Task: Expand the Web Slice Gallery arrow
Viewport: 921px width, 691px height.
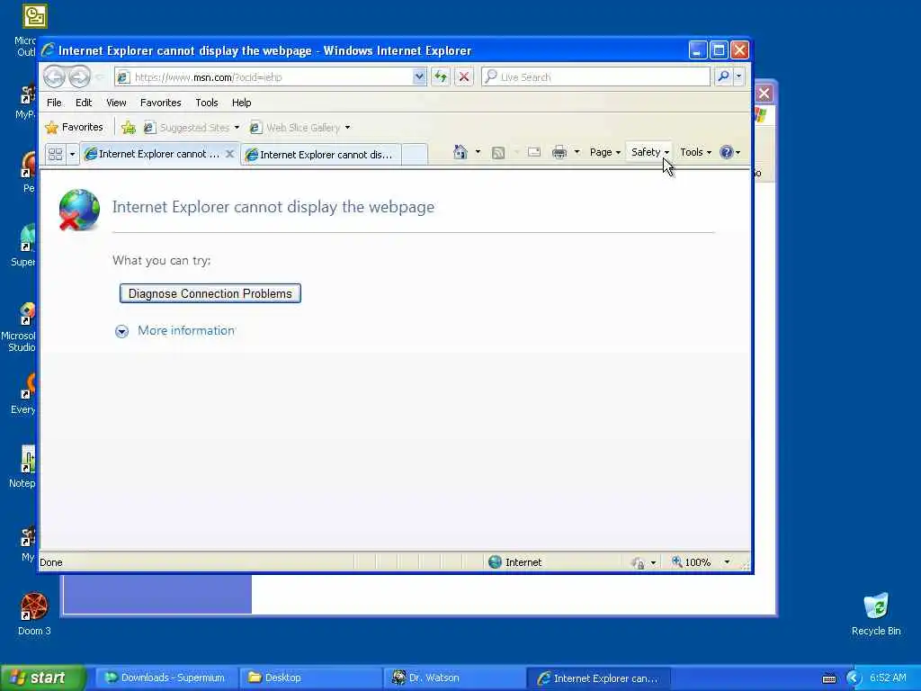Action: pos(348,128)
